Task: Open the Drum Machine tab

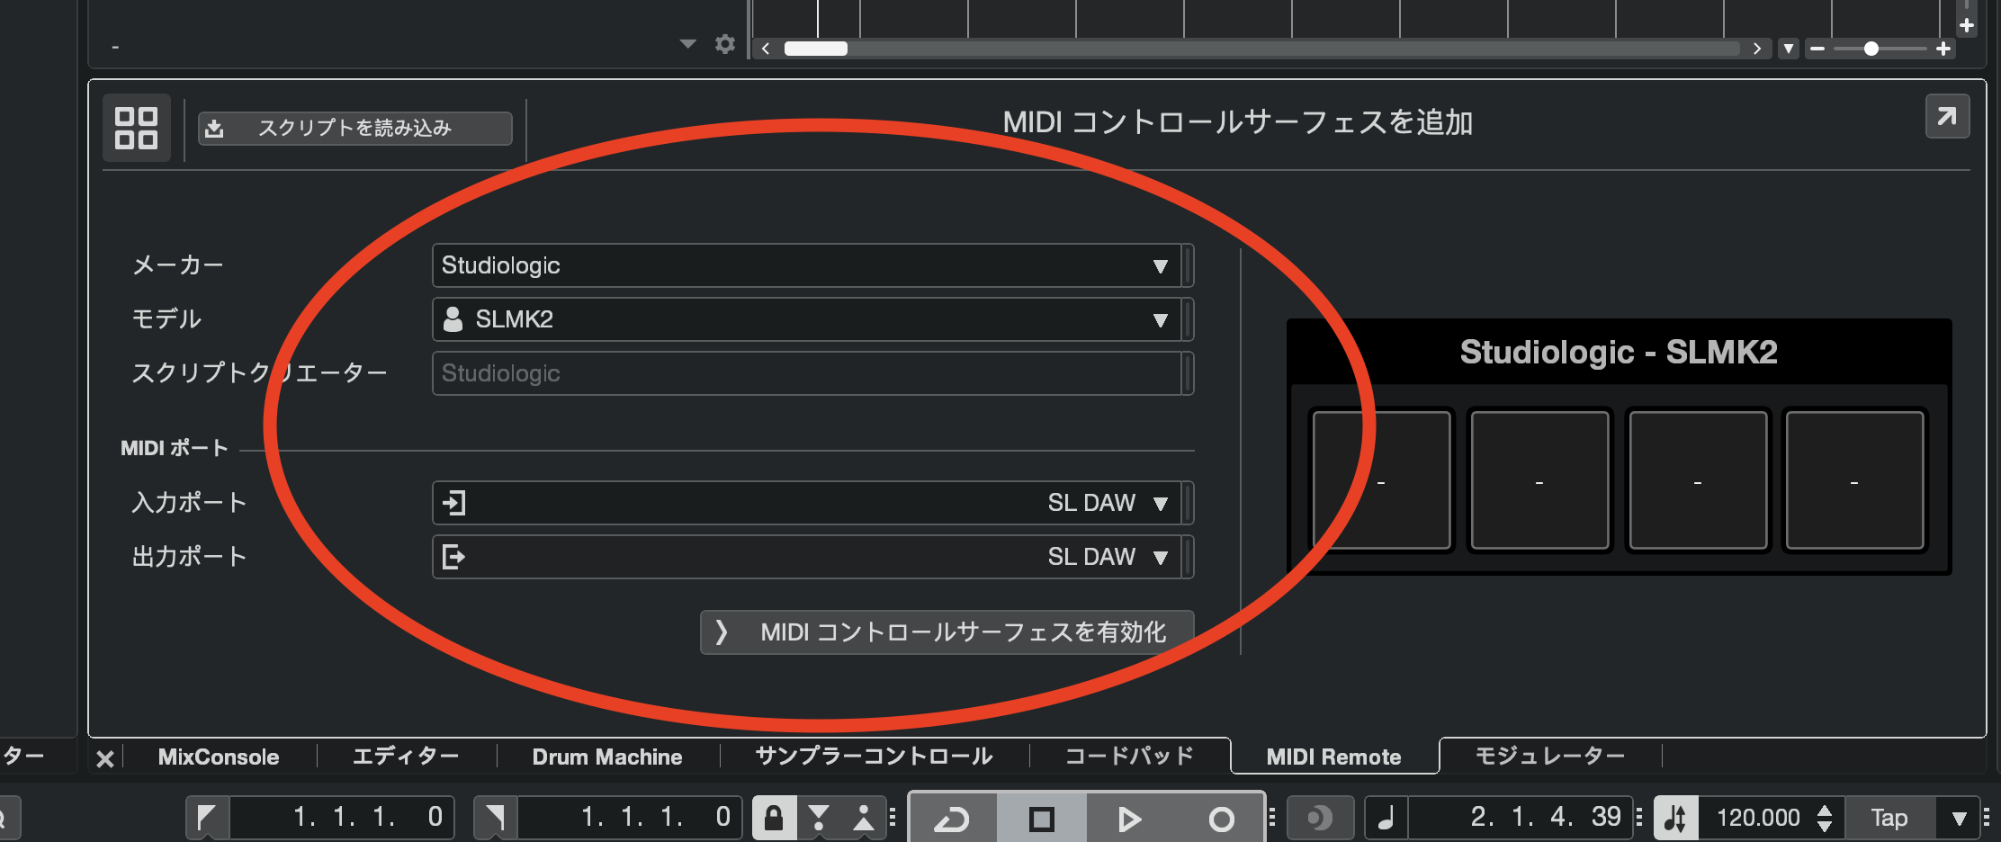Action: 606,757
